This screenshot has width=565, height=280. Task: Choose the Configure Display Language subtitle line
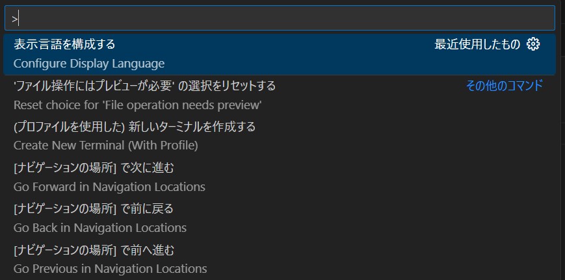coord(89,64)
